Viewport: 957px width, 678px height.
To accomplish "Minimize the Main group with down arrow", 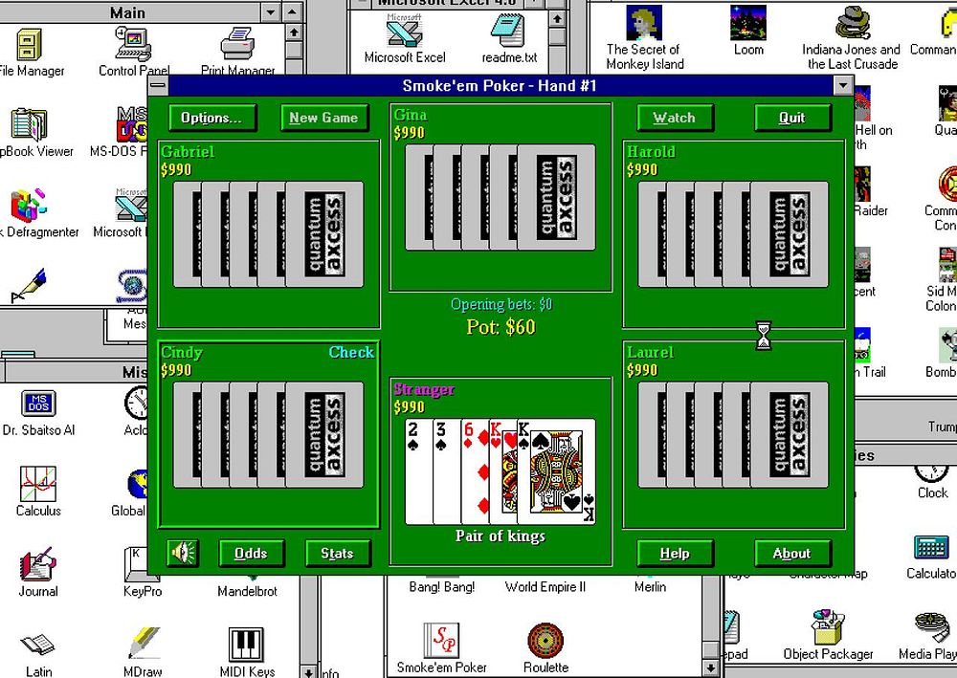I will [x=271, y=11].
